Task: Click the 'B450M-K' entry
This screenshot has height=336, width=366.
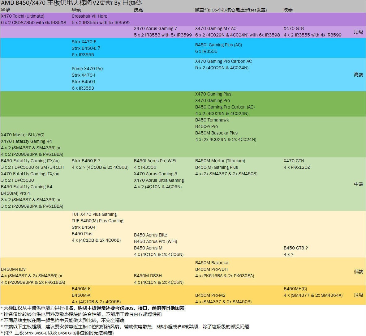Action: tap(81, 289)
